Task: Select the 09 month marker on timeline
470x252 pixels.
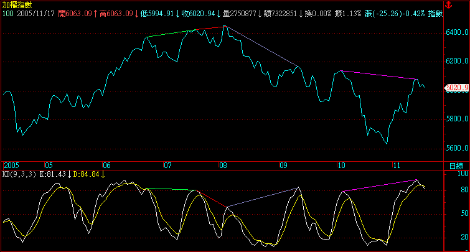Action: [x=283, y=166]
